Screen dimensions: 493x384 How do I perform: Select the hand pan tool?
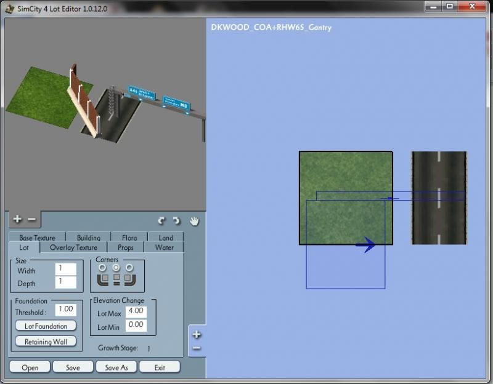click(x=195, y=221)
